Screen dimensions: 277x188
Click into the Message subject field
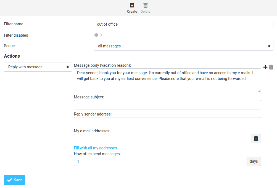tap(167, 105)
